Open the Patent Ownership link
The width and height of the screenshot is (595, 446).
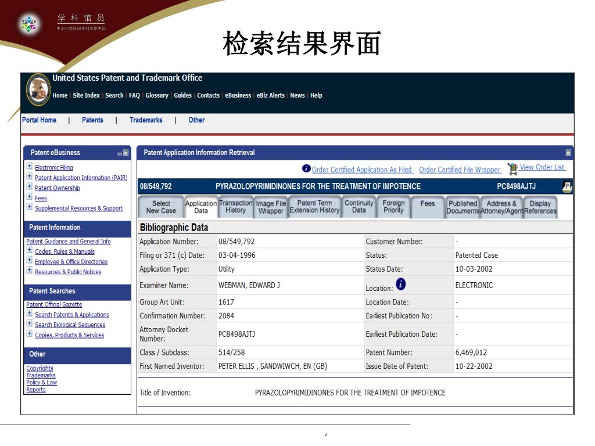pyautogui.click(x=58, y=188)
